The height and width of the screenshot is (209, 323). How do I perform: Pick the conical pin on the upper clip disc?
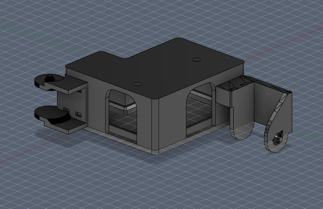(49, 78)
